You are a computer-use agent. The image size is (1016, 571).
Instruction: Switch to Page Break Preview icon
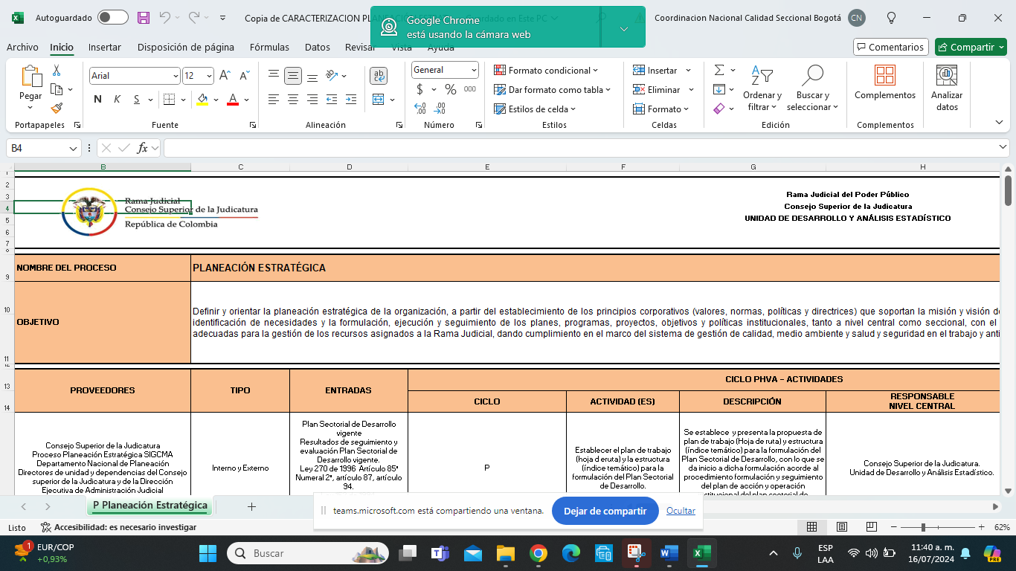(871, 527)
